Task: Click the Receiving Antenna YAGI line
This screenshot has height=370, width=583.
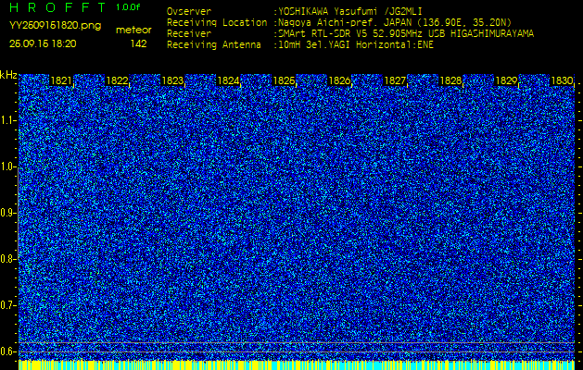Action: pos(355,45)
